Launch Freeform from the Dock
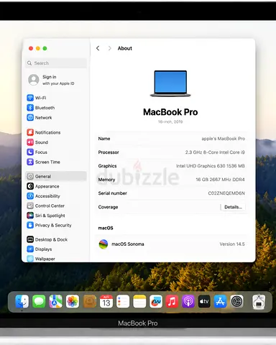Image resolution: width=276 pixels, height=345 pixels. [x=156, y=301]
